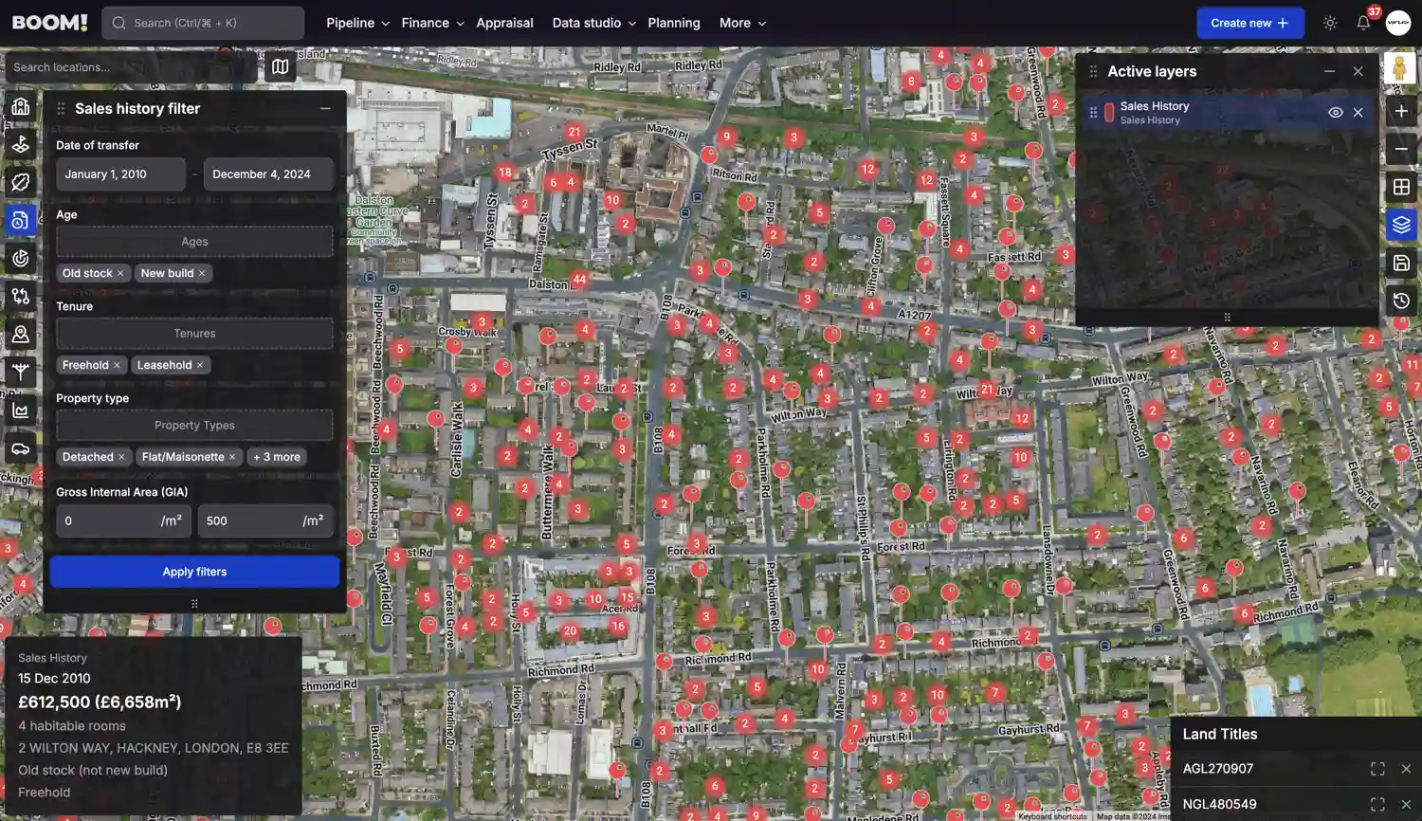The width and height of the screenshot is (1422, 821).
Task: Remove the Freehold tenure tag
Action: tap(117, 365)
